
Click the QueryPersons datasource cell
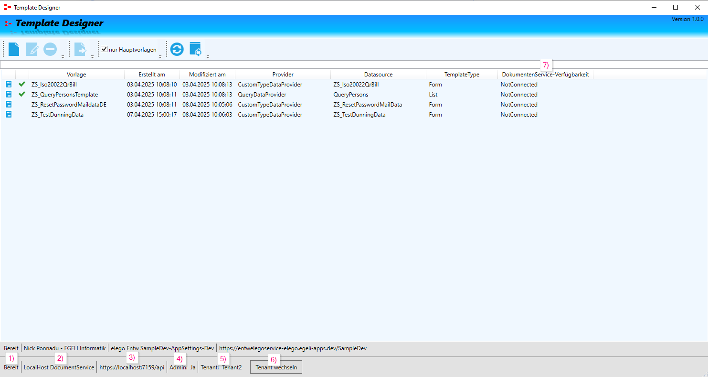pyautogui.click(x=351, y=95)
